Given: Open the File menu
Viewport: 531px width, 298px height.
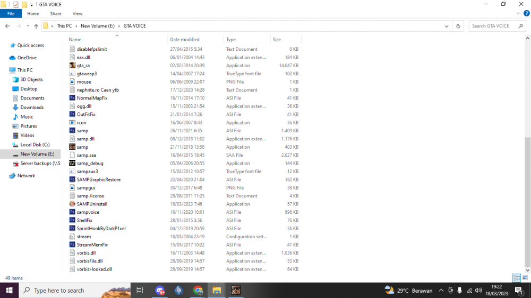Looking at the screenshot, I should coord(11,14).
